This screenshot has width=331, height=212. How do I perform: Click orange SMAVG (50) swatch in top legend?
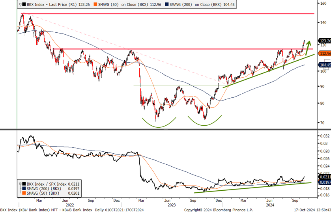pyautogui.click(x=95, y=4)
